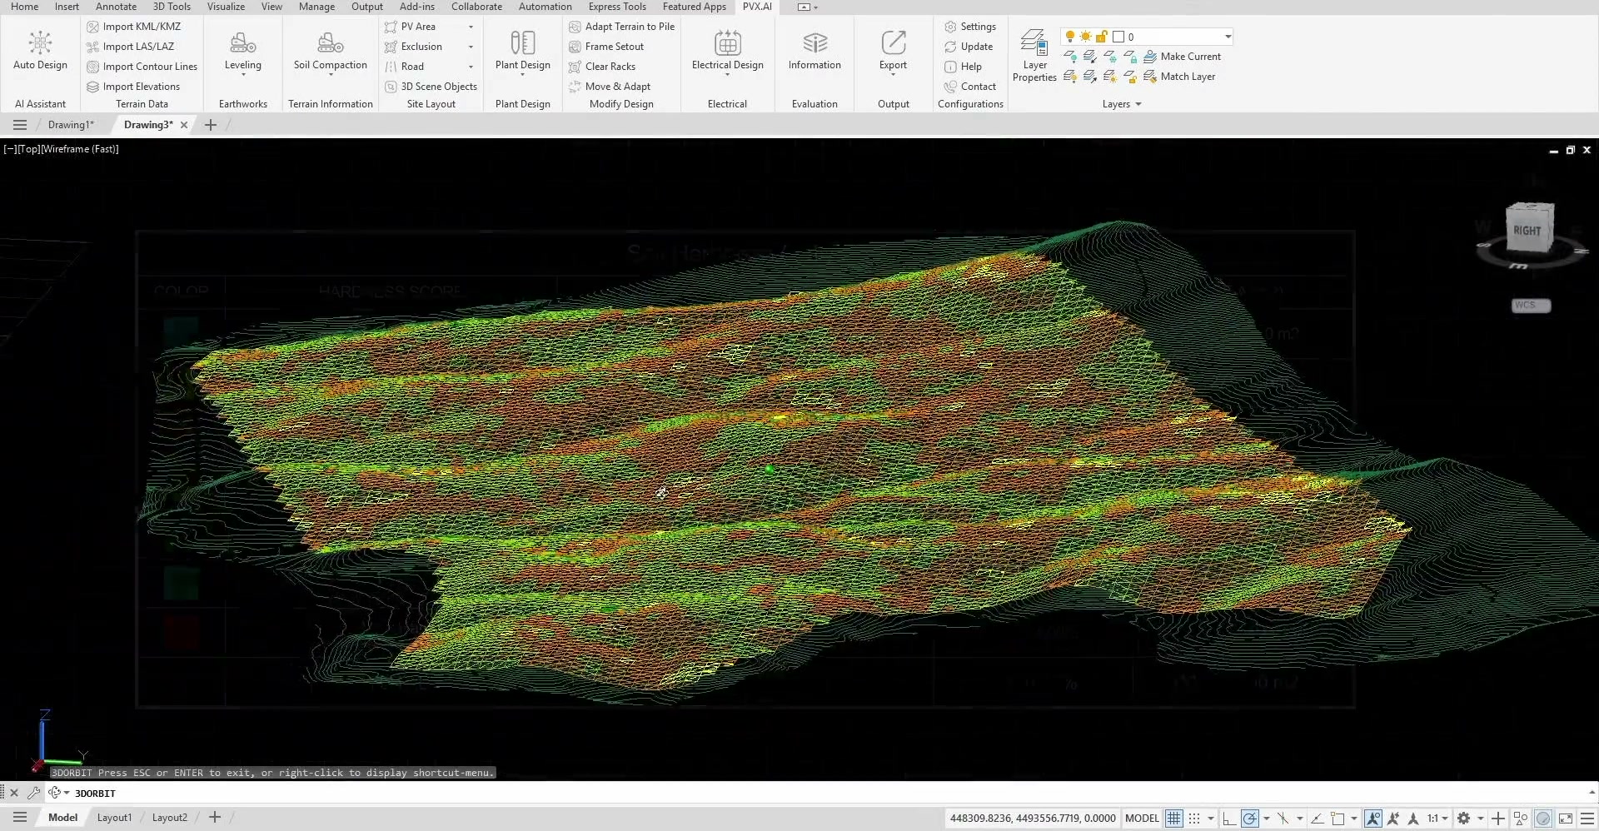Click layer 0 color swatch
Screen dimensions: 1599x831
1118,37
